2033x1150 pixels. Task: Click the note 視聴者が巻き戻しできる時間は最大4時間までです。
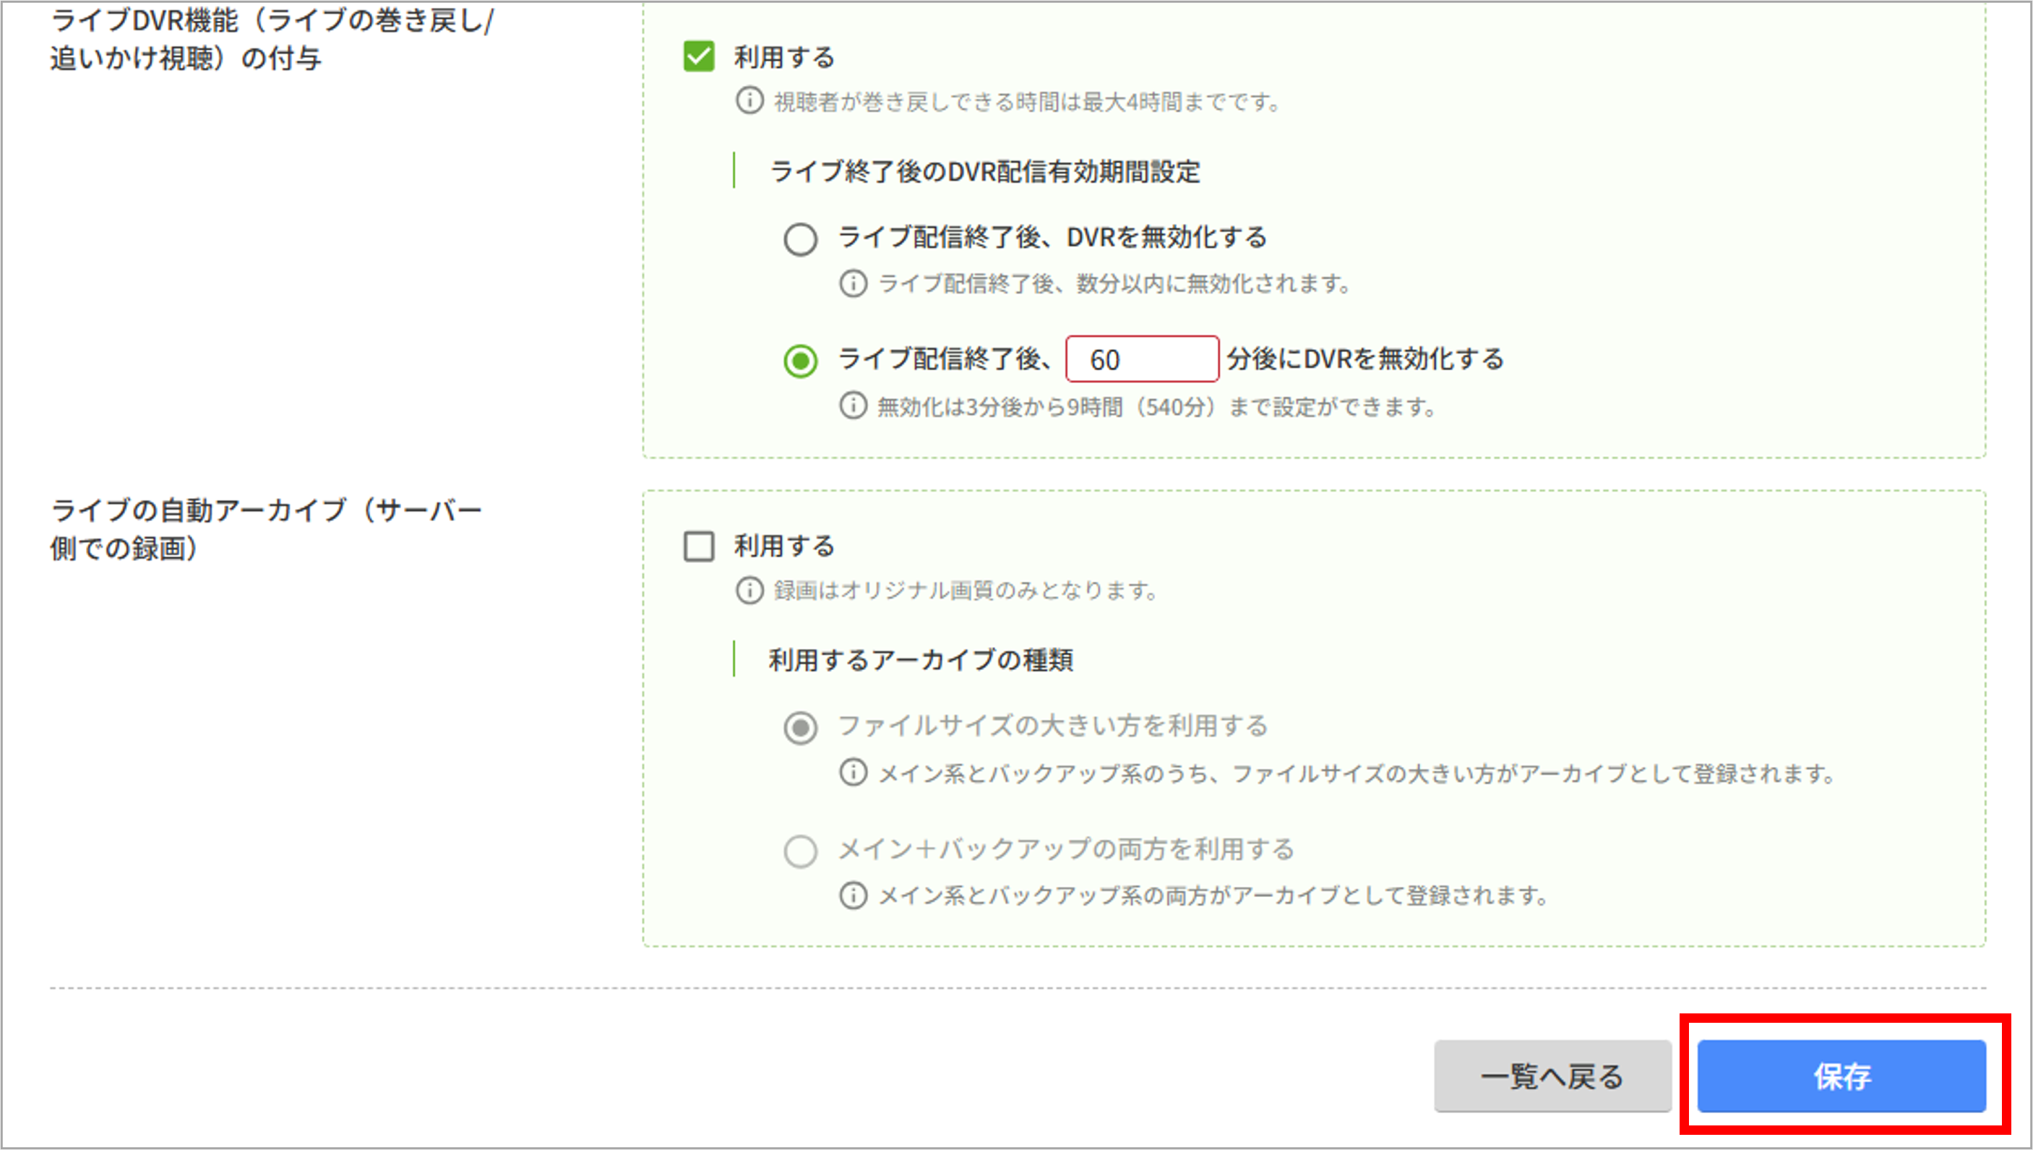[1027, 102]
